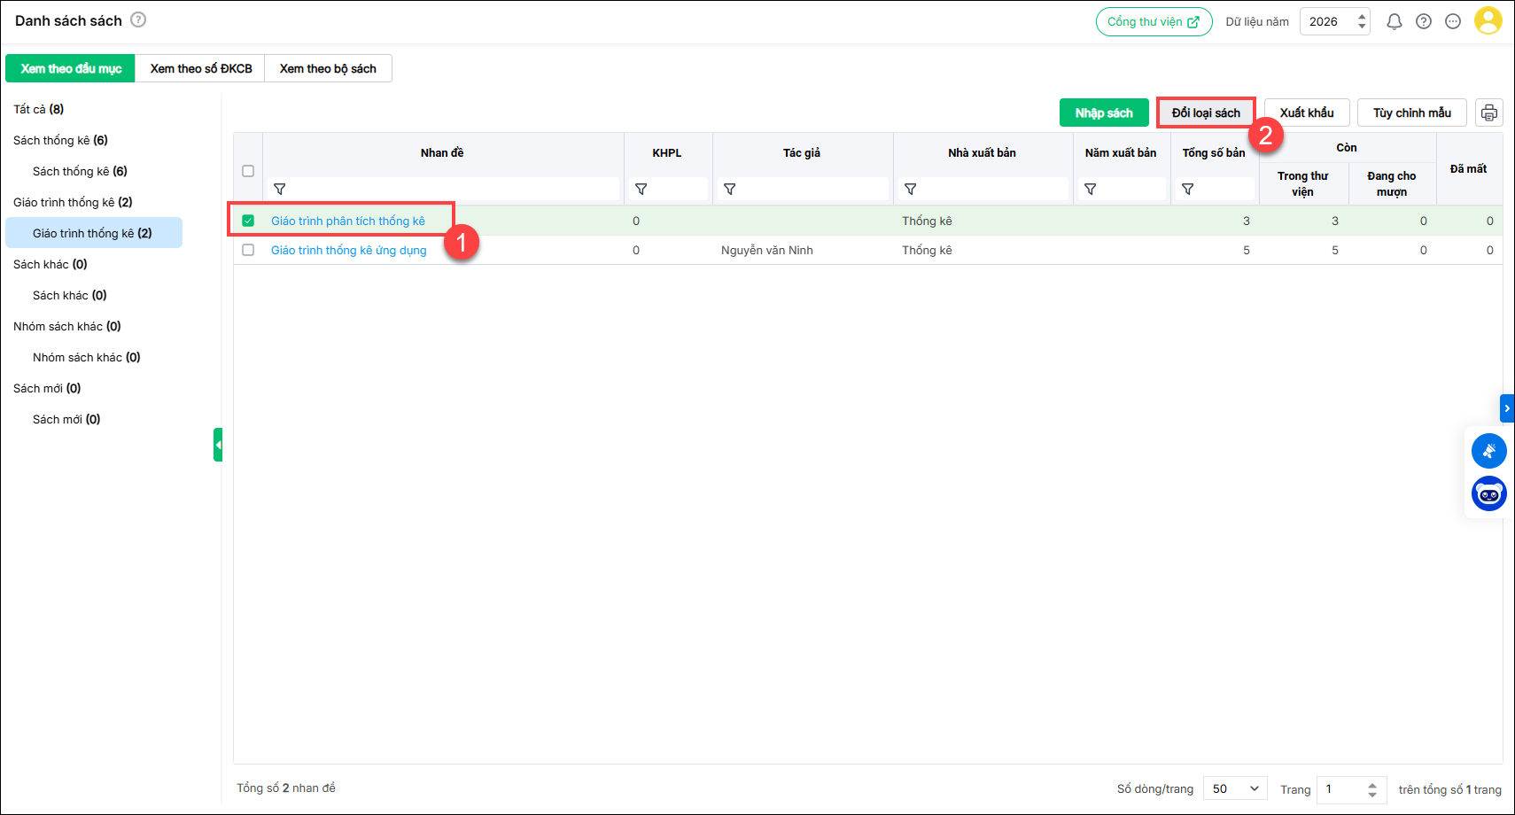This screenshot has height=815, width=1515.
Task: Check the Giáo trình thống kê ứng dụng row
Action: click(248, 250)
